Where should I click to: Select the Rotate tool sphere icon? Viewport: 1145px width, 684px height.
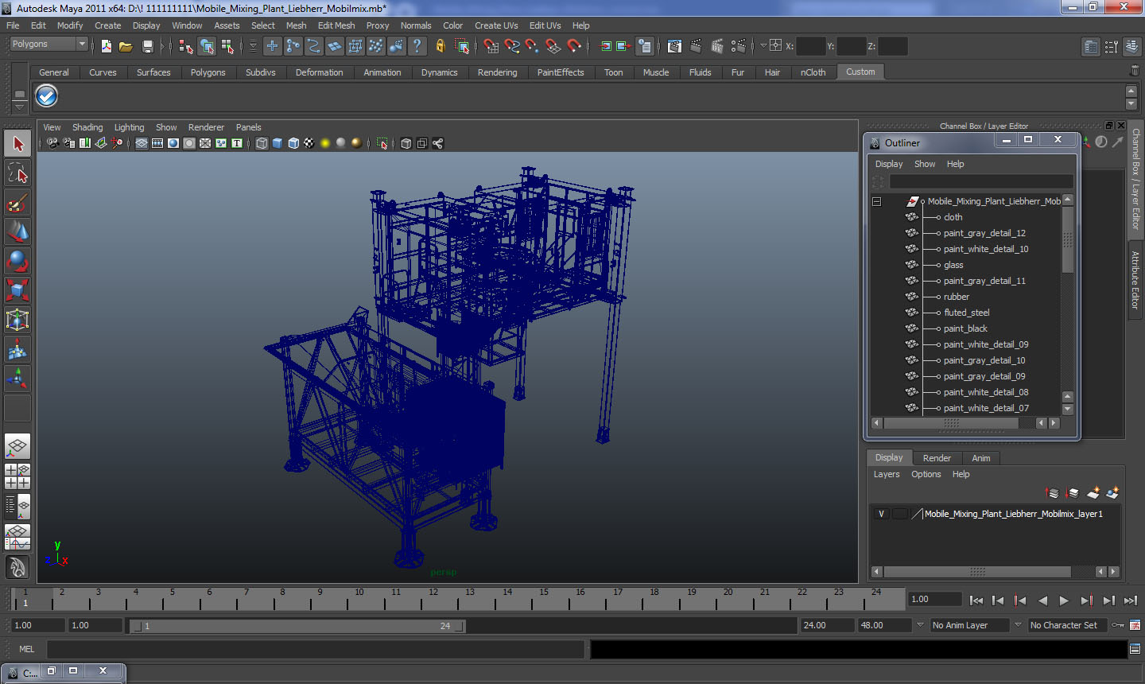pyautogui.click(x=17, y=261)
